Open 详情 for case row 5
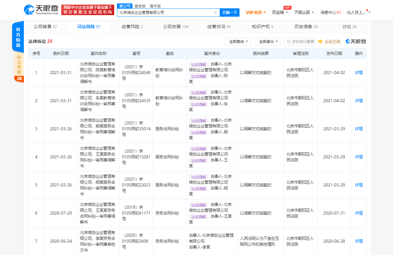Viewport: 393px width, 255px height. pos(359,185)
